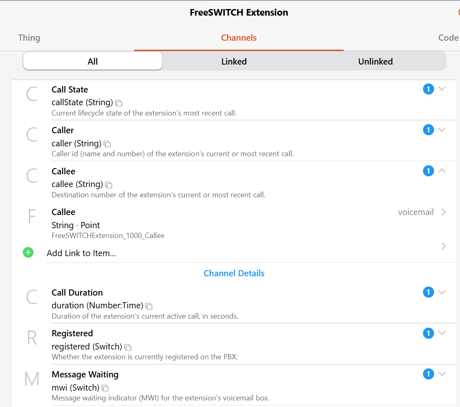The height and width of the screenshot is (407, 460).
Task: Show All channels filter
Action: click(x=93, y=61)
